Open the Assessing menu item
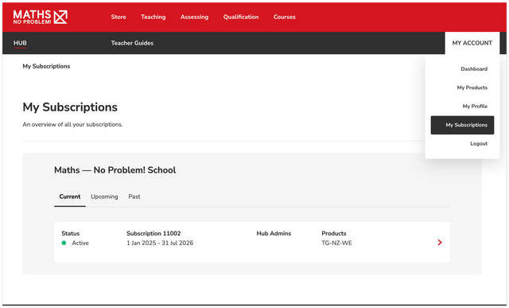 194,17
